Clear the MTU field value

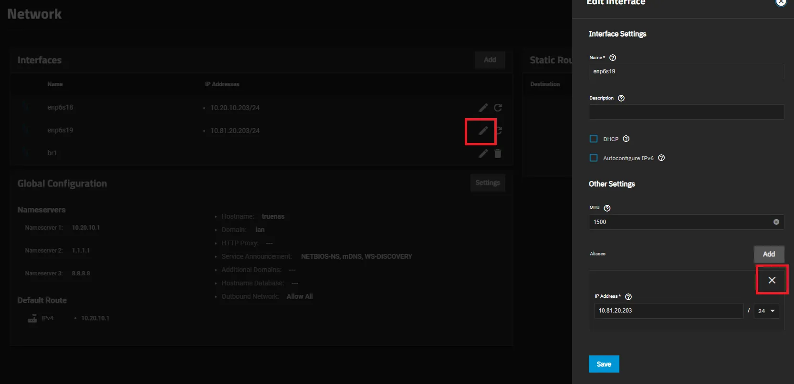[x=776, y=222]
